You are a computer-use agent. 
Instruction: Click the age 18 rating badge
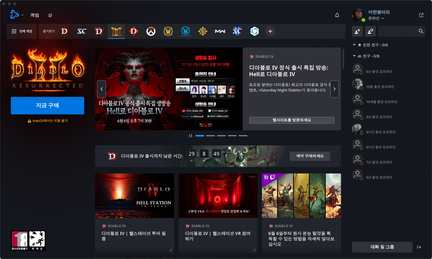click(x=19, y=240)
